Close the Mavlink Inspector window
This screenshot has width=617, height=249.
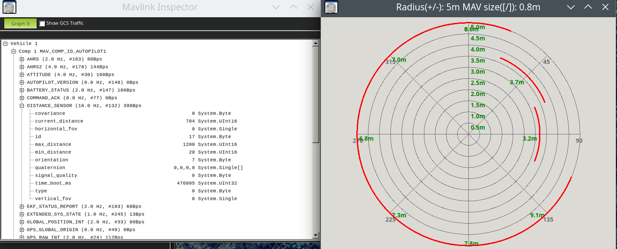310,7
